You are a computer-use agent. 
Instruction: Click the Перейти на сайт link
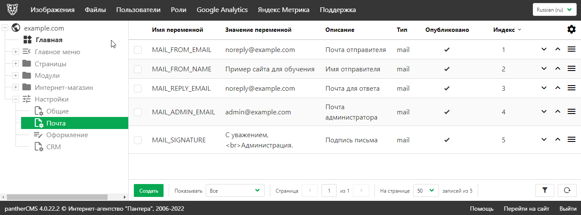pos(526,209)
